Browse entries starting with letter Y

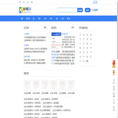[x=80, y=61]
